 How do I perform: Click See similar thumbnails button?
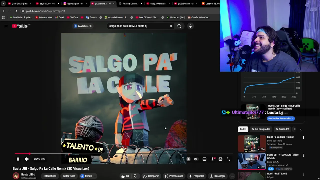point(281,118)
